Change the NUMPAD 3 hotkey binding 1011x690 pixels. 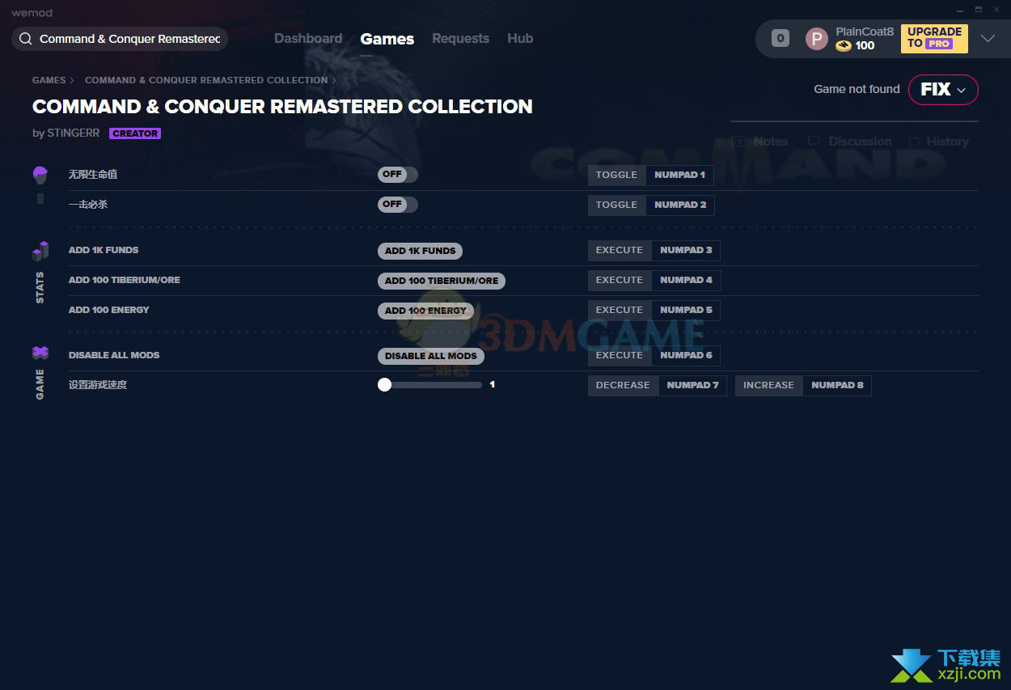(x=686, y=250)
